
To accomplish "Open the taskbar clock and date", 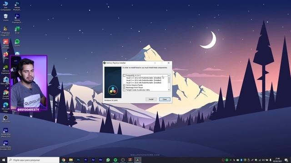I will [x=278, y=160].
